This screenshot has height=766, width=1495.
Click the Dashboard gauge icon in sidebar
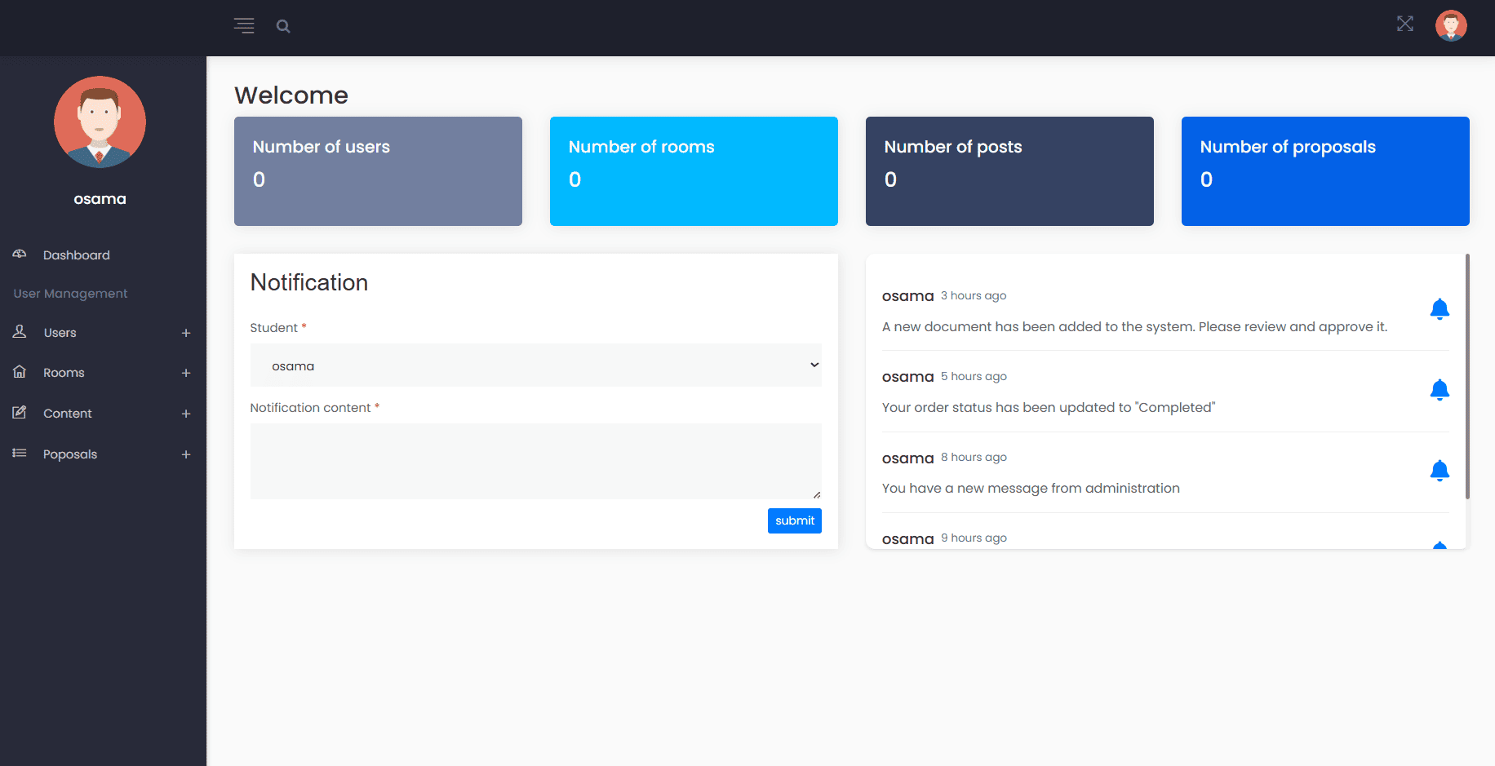[x=20, y=255]
